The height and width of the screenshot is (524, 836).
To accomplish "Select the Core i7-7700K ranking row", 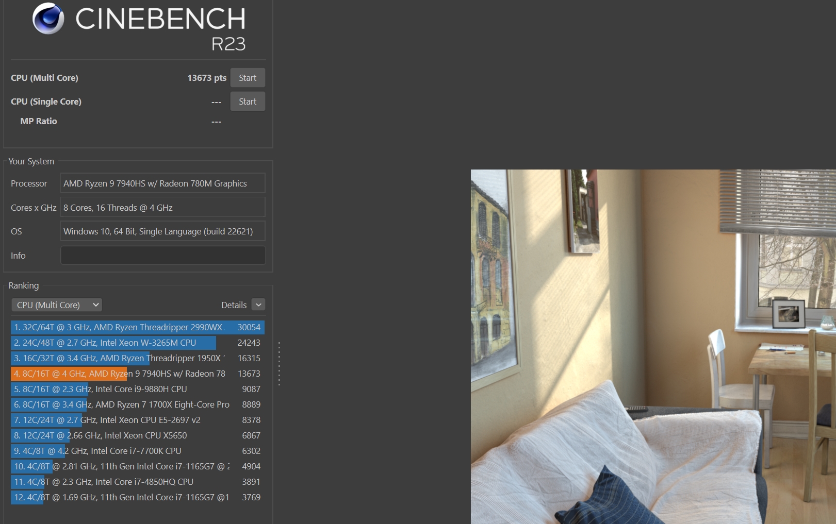I will [x=137, y=451].
